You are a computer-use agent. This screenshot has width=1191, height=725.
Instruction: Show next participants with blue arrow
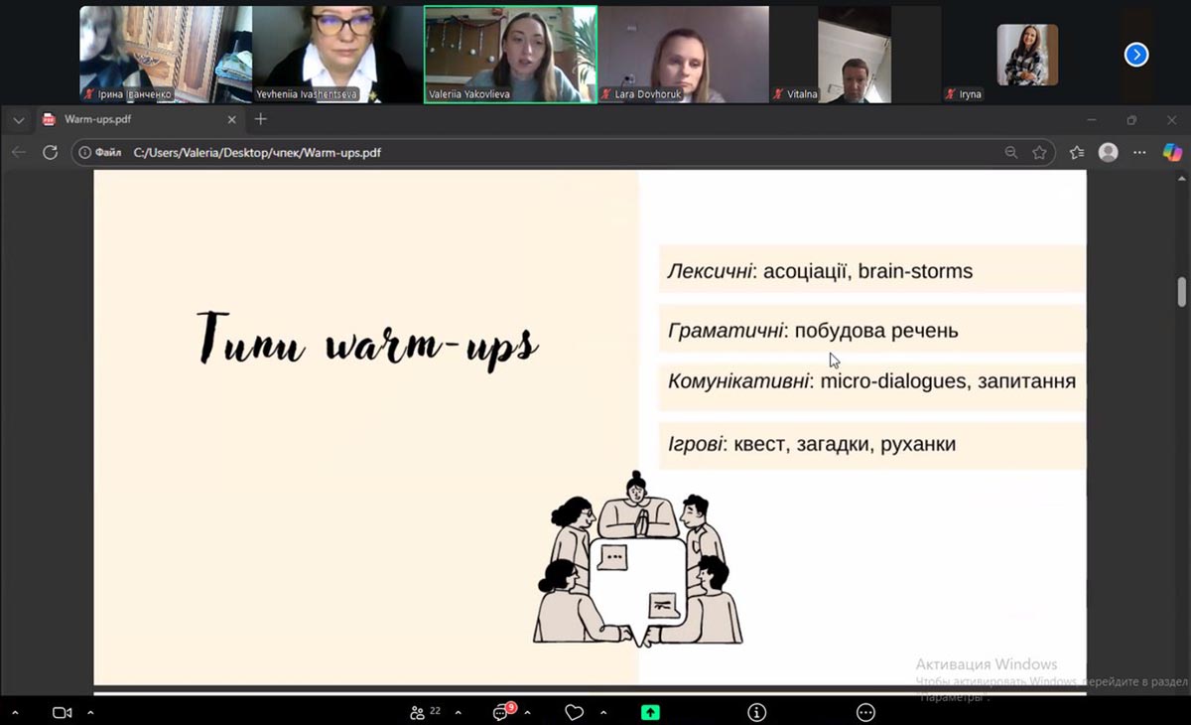point(1136,55)
